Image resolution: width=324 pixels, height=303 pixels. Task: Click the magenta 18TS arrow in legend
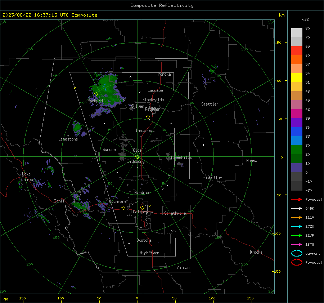[x=297, y=245]
